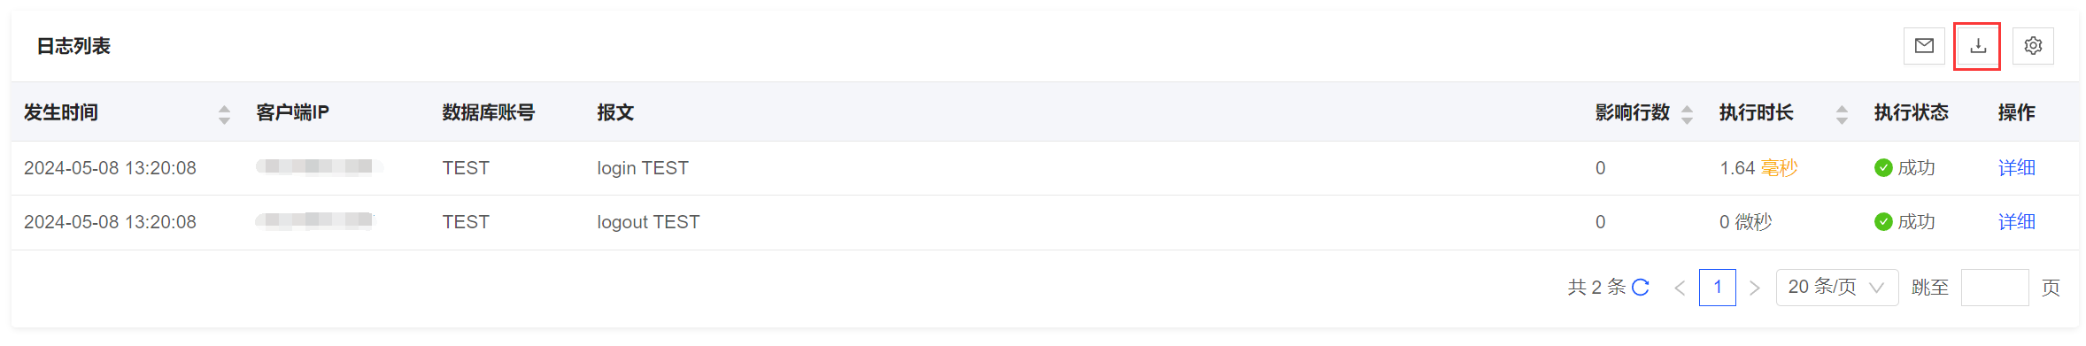Sort by 执行时长 using sort arrows
Image resolution: width=2086 pixels, height=346 pixels.
click(1842, 114)
